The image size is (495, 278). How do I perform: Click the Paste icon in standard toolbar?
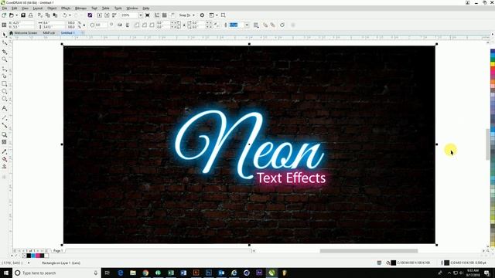(x=55, y=15)
